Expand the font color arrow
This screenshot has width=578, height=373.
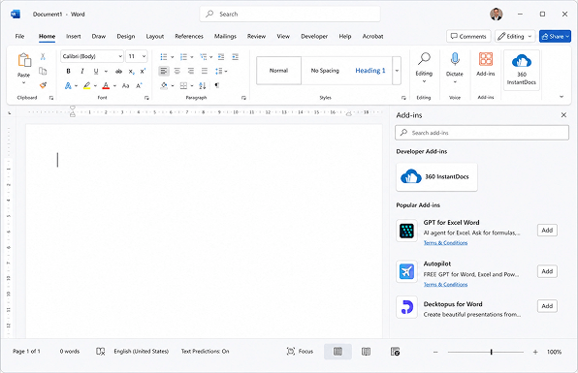(114, 86)
